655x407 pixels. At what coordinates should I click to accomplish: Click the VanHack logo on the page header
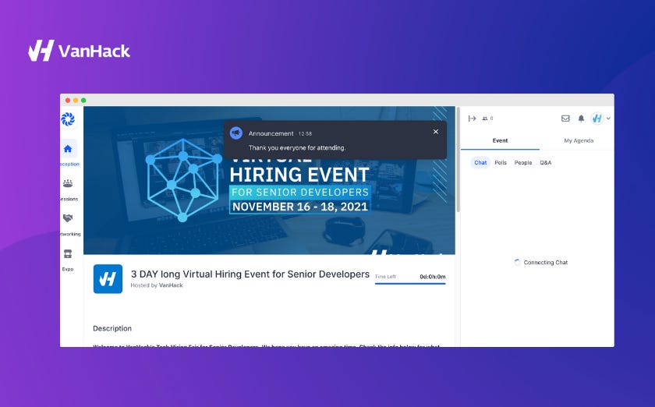pyautogui.click(x=79, y=51)
